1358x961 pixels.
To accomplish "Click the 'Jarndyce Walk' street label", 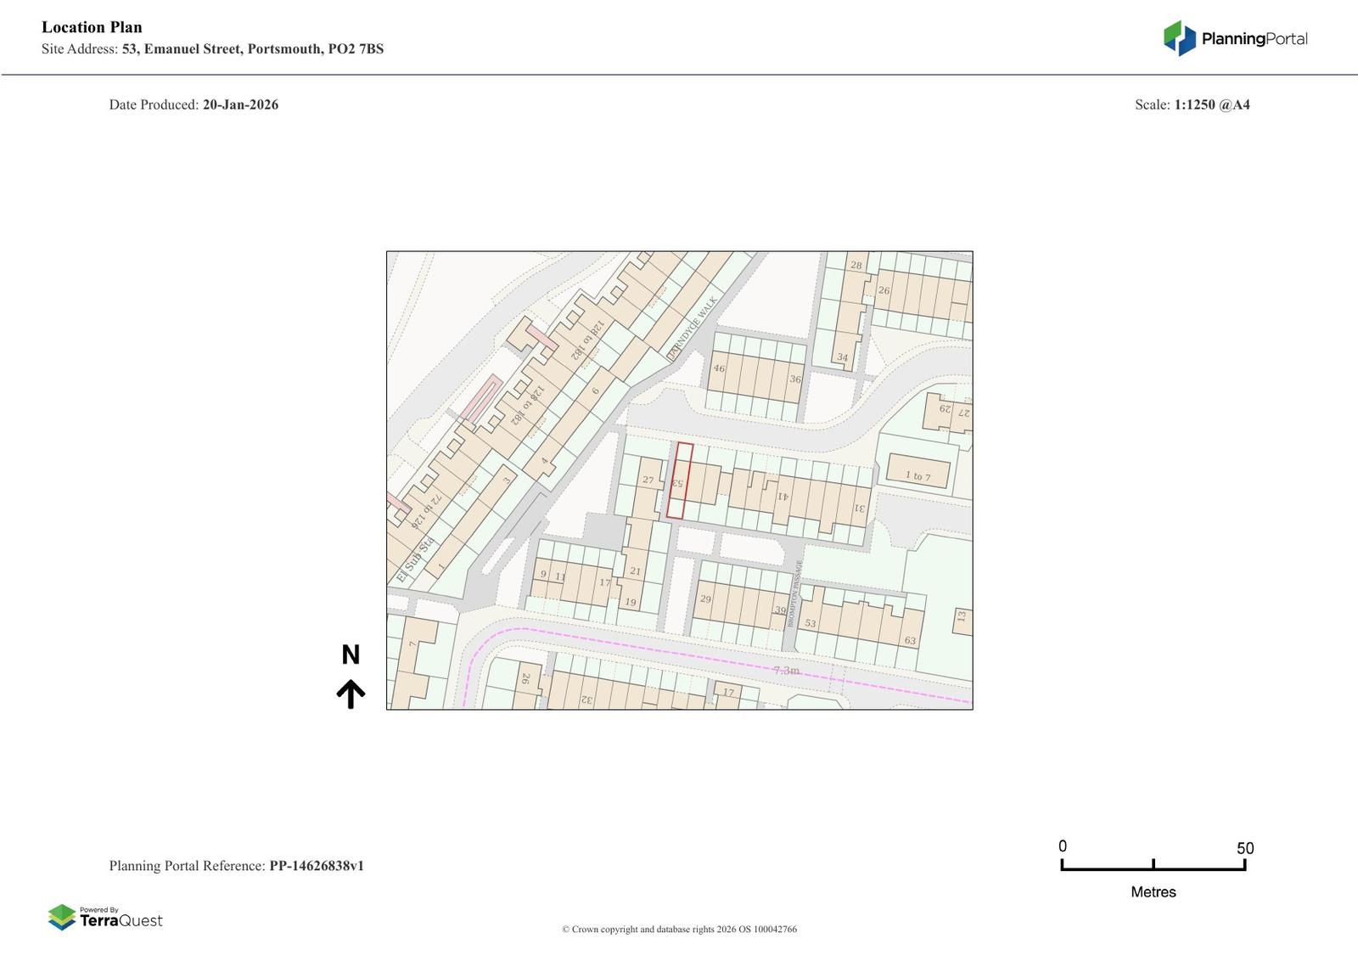I will tap(692, 328).
